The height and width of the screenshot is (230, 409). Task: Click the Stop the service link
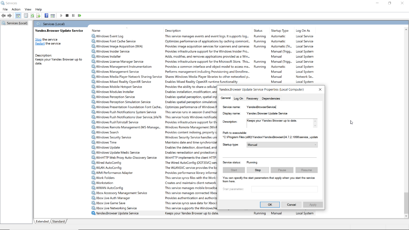[38, 40]
